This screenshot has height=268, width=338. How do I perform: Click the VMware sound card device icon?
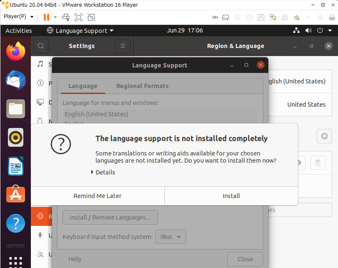click(297, 17)
